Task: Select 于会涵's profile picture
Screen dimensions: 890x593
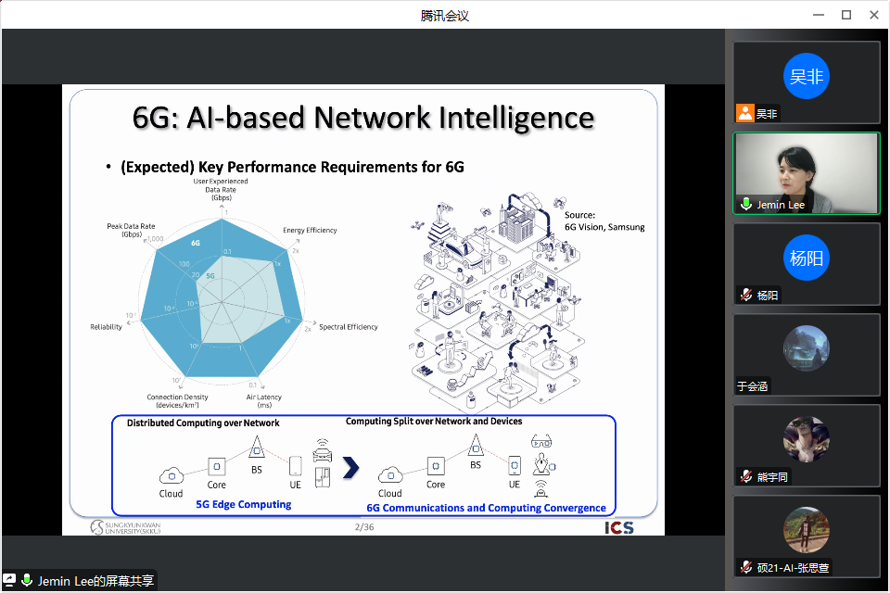Action: [x=806, y=348]
